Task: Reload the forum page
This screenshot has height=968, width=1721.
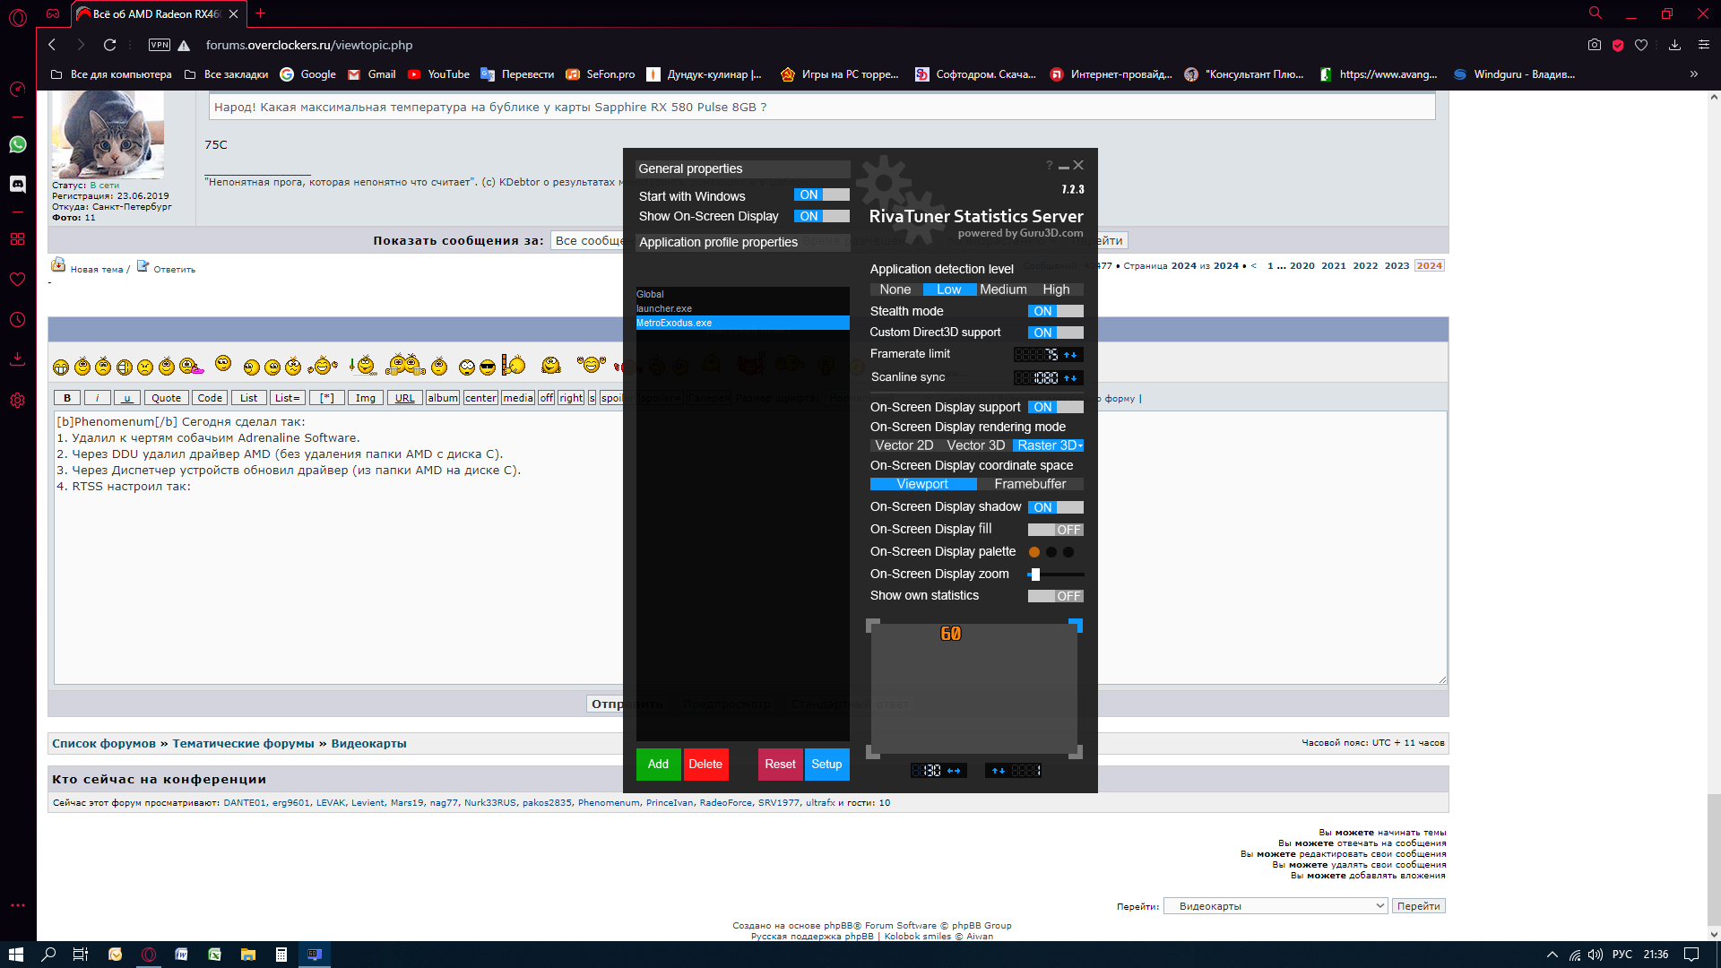Action: (x=109, y=45)
